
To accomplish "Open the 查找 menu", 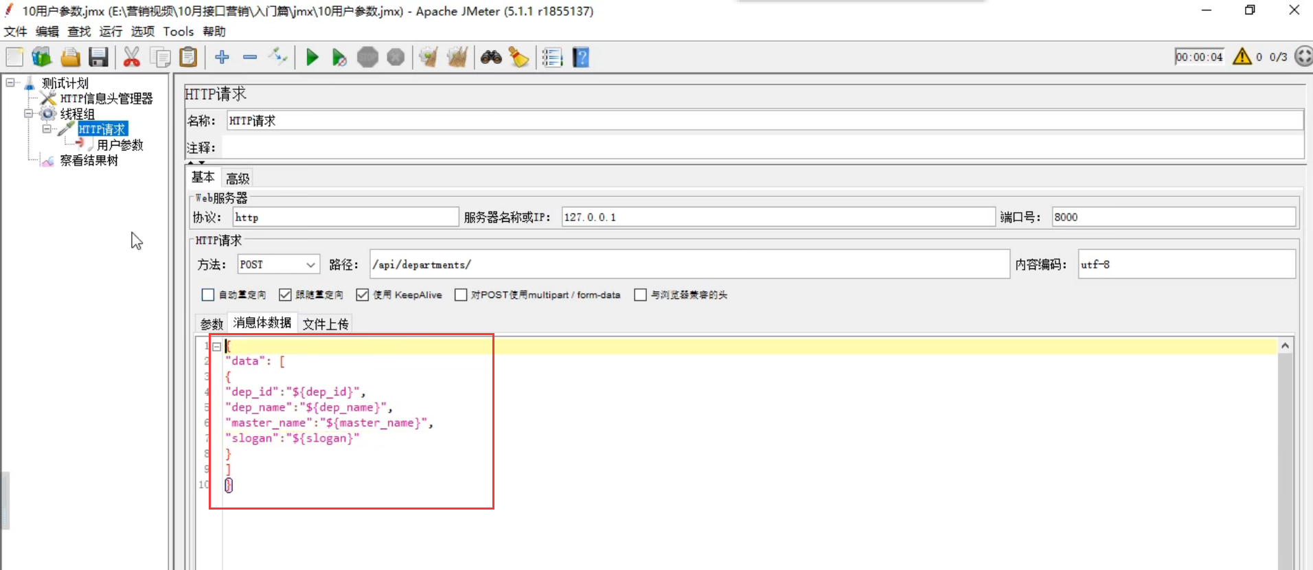I will point(79,32).
